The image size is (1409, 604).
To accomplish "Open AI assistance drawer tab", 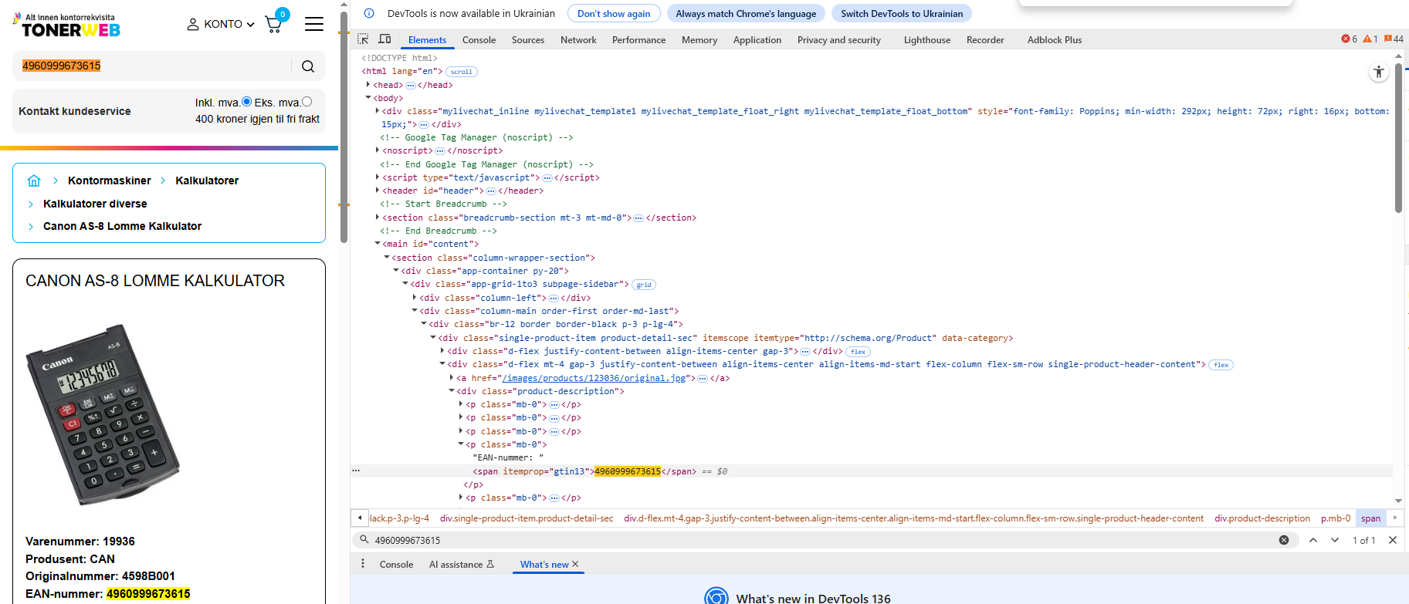I will 461,565.
